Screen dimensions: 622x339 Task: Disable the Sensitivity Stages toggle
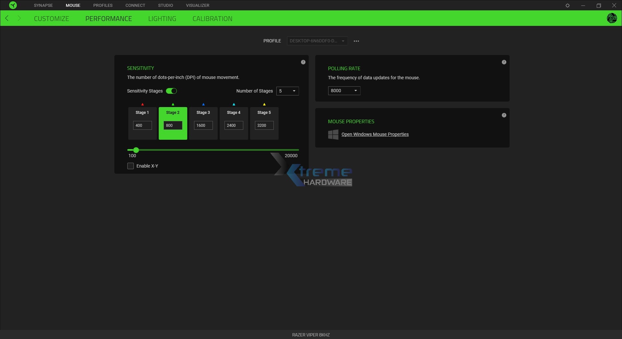pos(171,91)
